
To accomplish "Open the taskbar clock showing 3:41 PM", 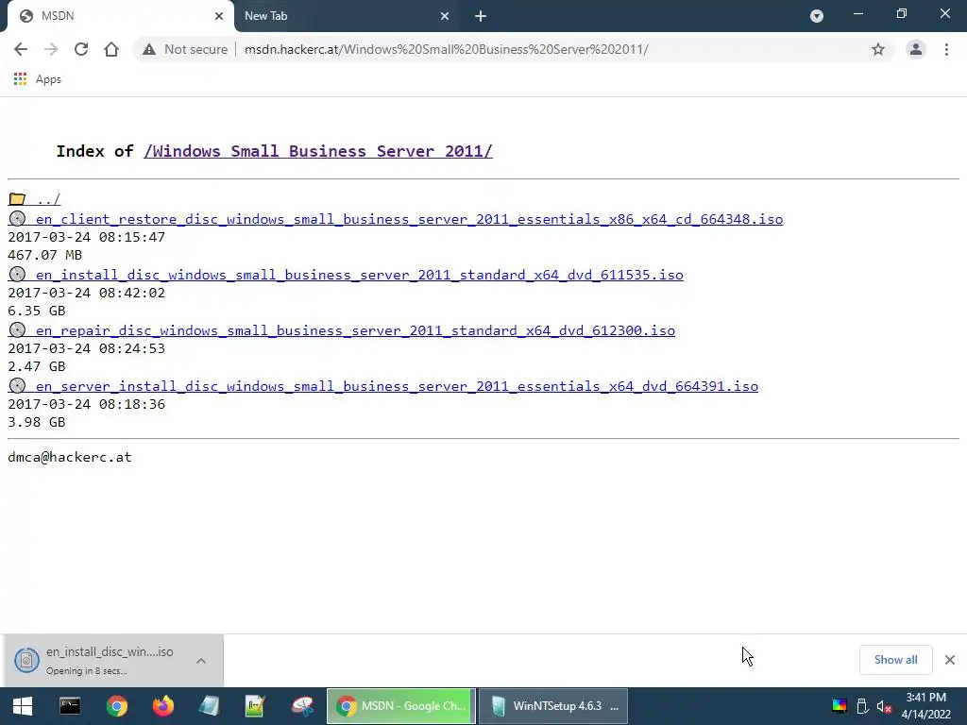I will tap(926, 706).
